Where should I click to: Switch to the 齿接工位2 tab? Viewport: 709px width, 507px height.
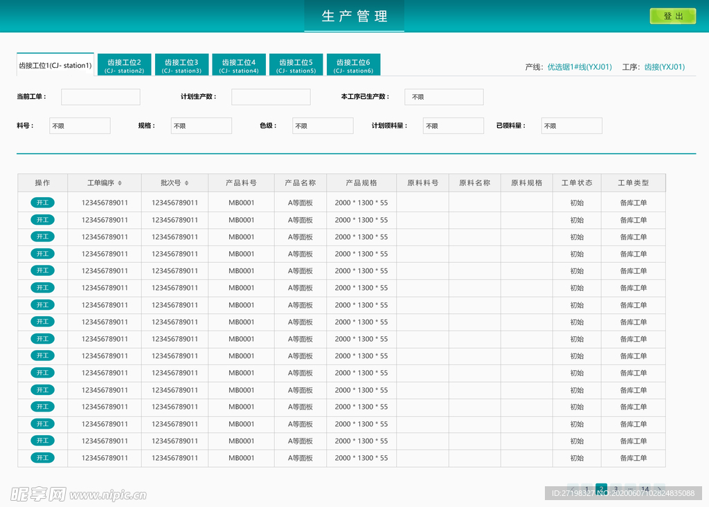[x=125, y=64]
